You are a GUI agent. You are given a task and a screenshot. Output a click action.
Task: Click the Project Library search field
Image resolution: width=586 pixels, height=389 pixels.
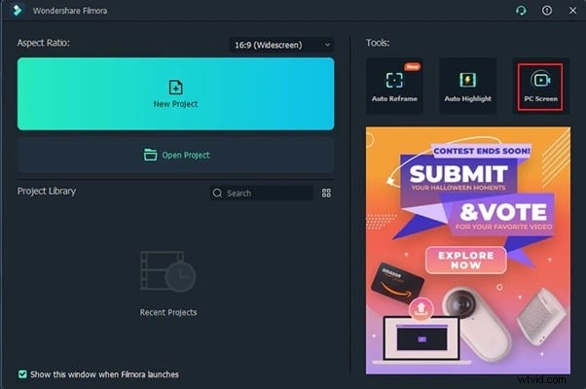pyautogui.click(x=262, y=193)
